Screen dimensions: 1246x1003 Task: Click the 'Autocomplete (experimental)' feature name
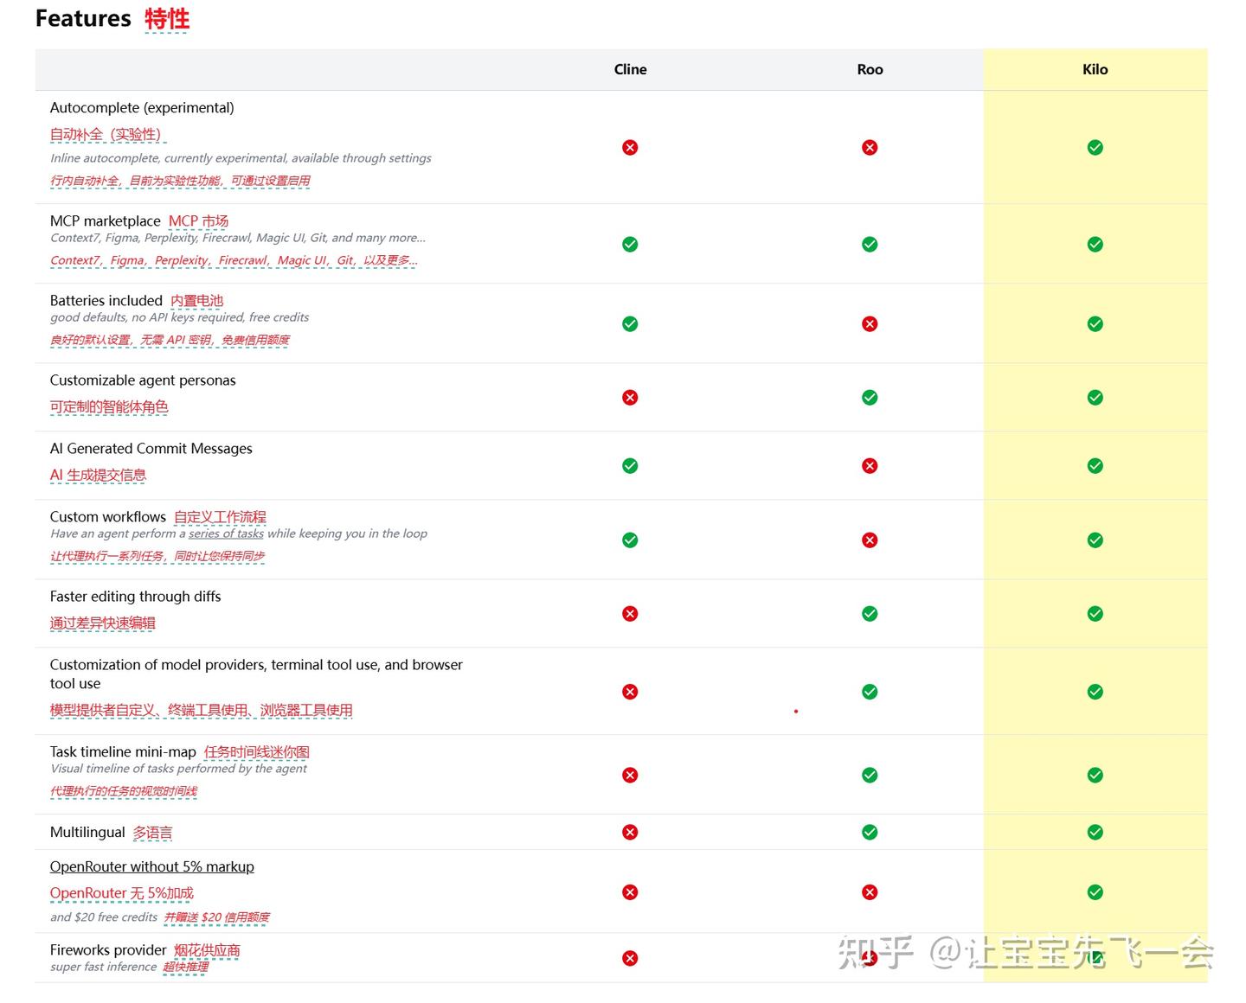click(x=142, y=108)
